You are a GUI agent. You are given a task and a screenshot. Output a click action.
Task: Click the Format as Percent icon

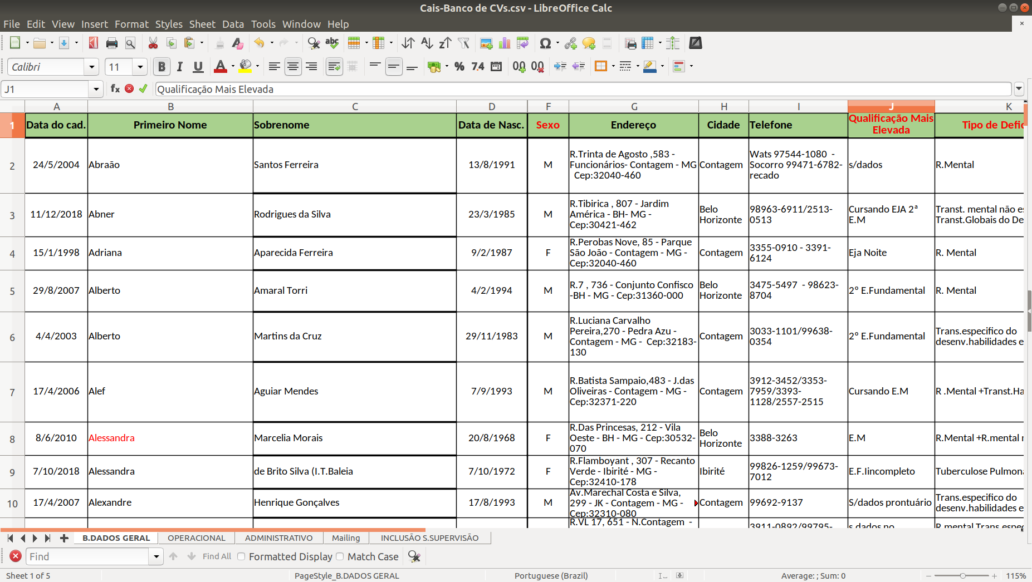point(459,67)
